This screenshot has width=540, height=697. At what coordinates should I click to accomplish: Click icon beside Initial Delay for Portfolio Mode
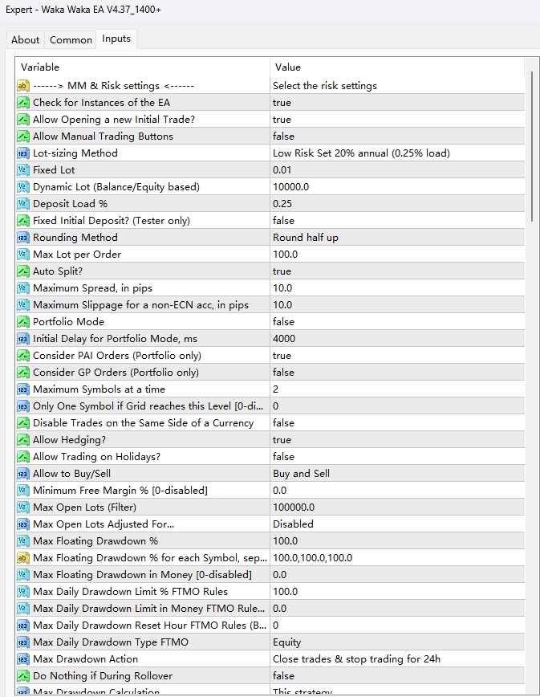(x=23, y=339)
